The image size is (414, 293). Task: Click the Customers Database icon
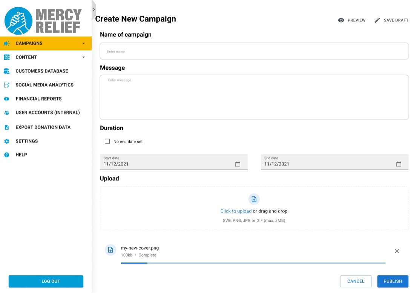(x=6, y=71)
